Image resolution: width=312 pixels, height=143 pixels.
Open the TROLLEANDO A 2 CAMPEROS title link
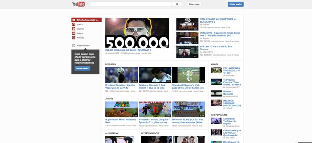pos(218,20)
